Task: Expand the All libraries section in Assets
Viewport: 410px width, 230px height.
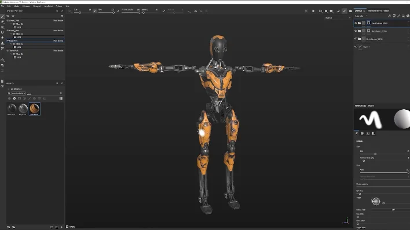Action: 9,89
